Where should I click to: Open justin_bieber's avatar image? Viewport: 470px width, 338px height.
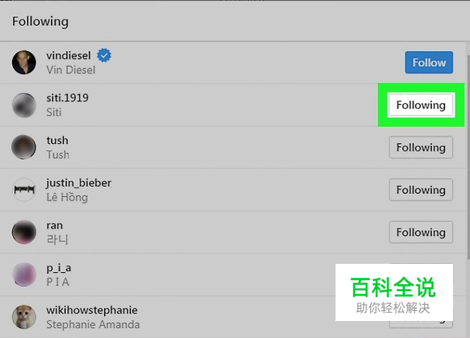click(x=24, y=190)
